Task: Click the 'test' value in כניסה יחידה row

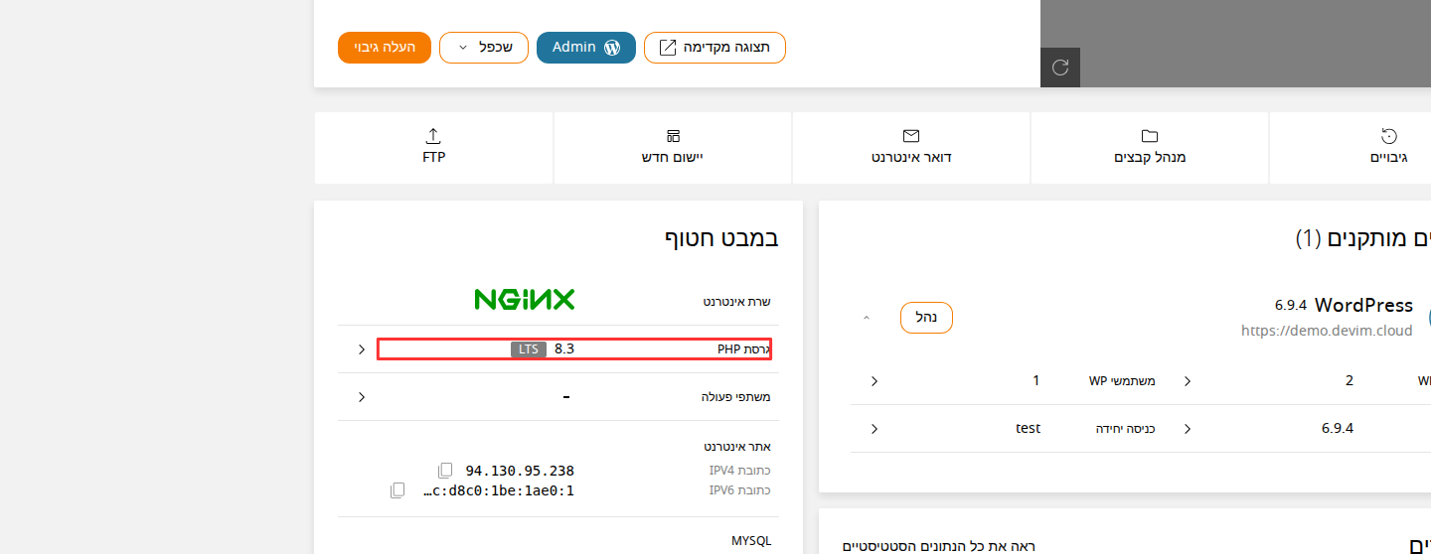Action: (x=1029, y=429)
